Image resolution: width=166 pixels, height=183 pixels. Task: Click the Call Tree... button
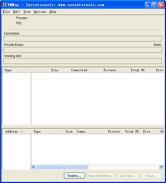(x=128, y=176)
